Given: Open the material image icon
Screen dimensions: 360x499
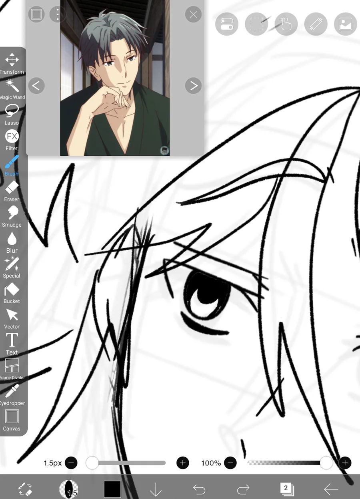Looking at the screenshot, I should (345, 24).
